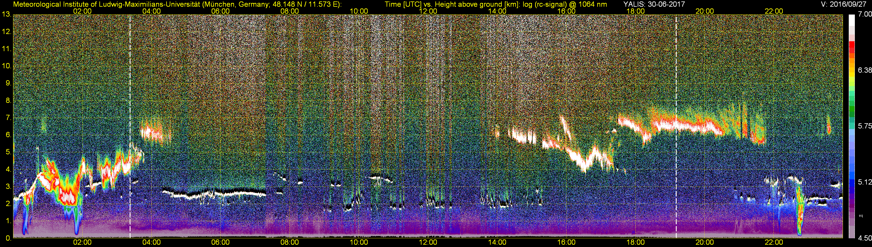
Task: Click the 18:00 label on the top time axis
Action: [x=635, y=11]
